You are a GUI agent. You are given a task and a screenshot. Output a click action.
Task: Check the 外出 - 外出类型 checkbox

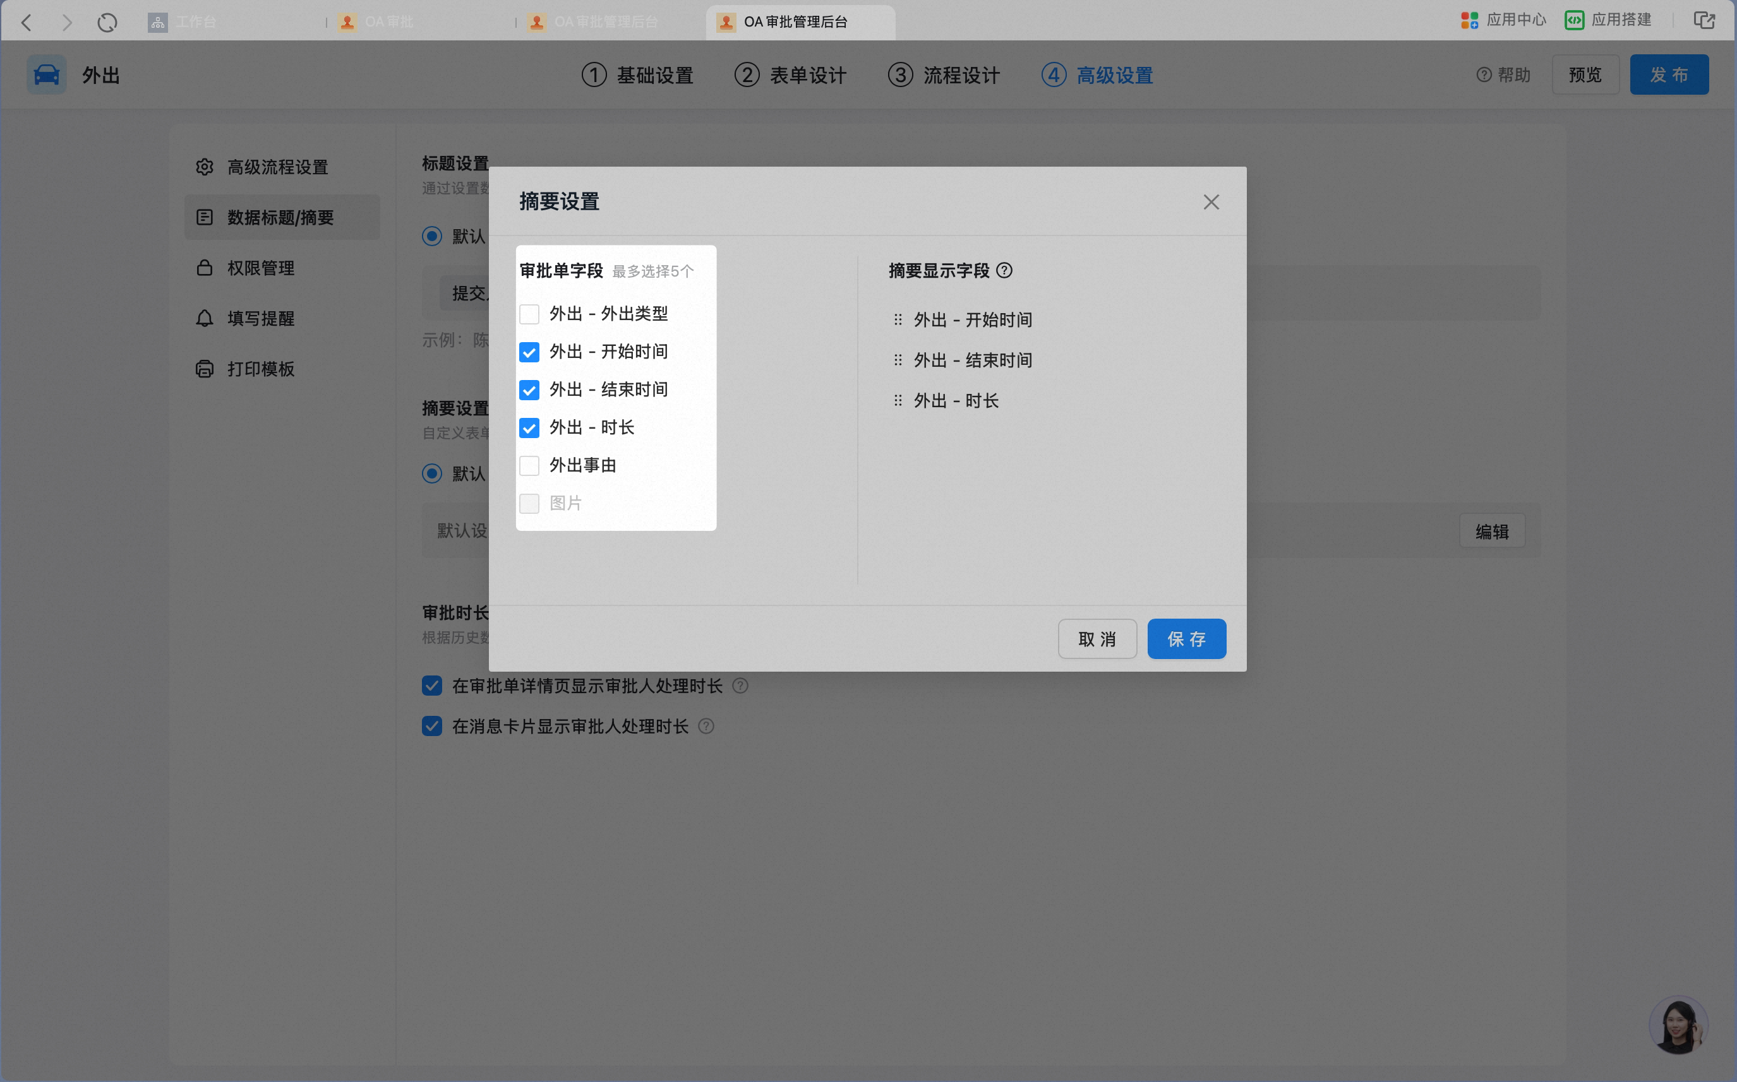(x=529, y=314)
